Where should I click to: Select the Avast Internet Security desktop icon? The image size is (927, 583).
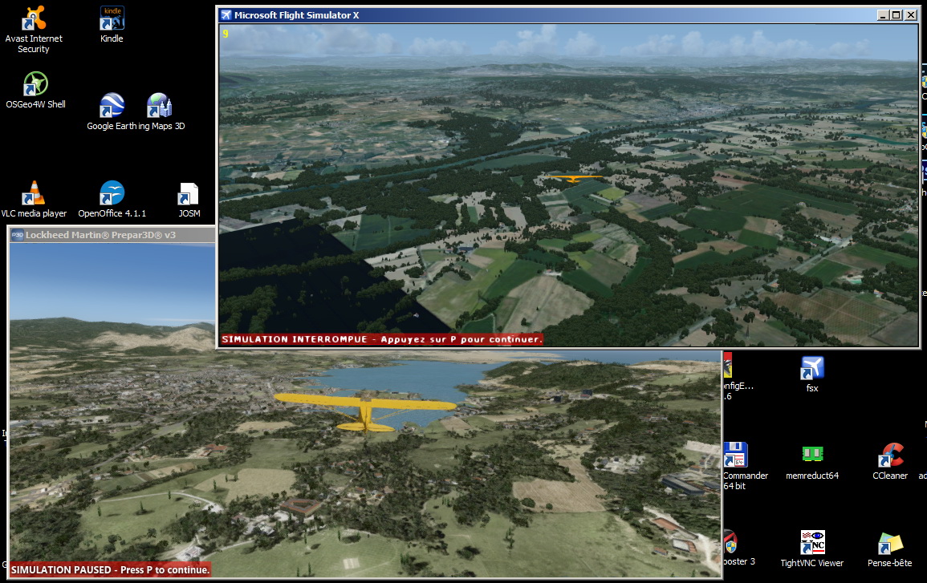click(34, 19)
